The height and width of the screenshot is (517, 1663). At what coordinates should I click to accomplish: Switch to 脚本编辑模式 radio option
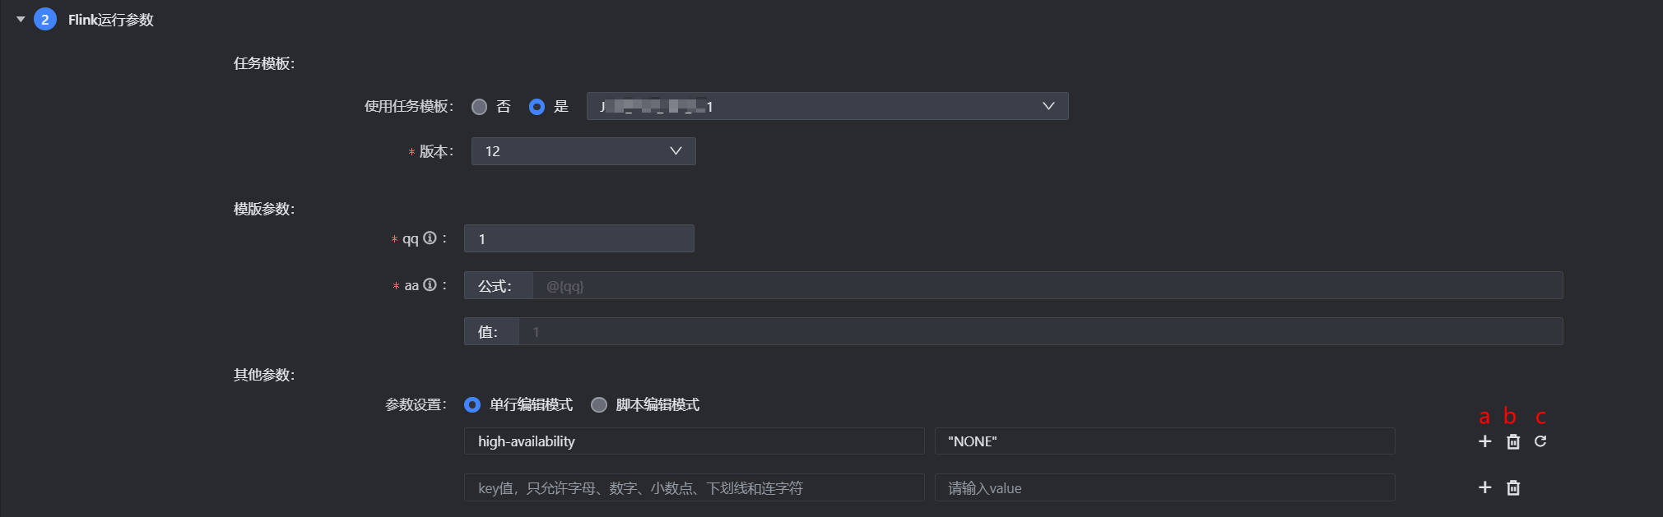[x=599, y=404]
